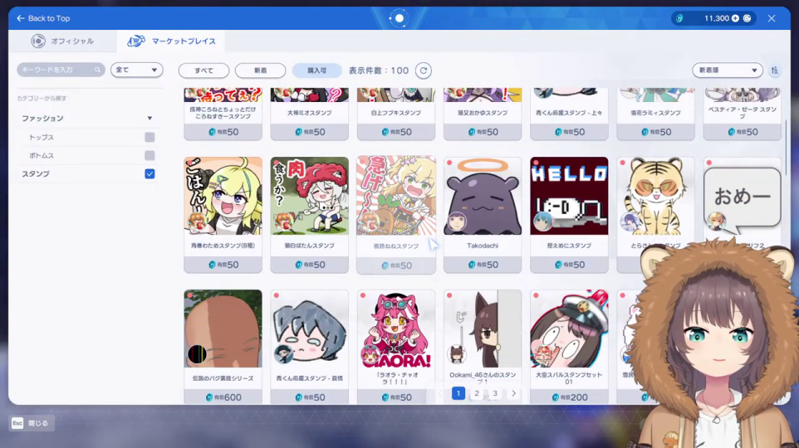Open the 全て dropdown next to search

click(x=136, y=70)
